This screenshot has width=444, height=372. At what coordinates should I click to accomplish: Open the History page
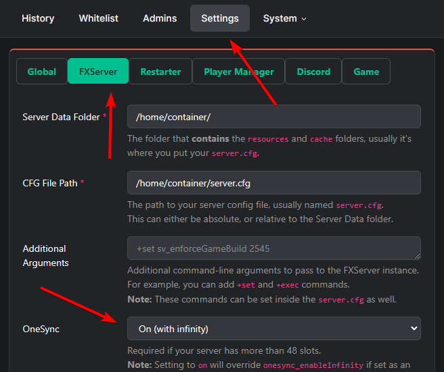point(38,18)
